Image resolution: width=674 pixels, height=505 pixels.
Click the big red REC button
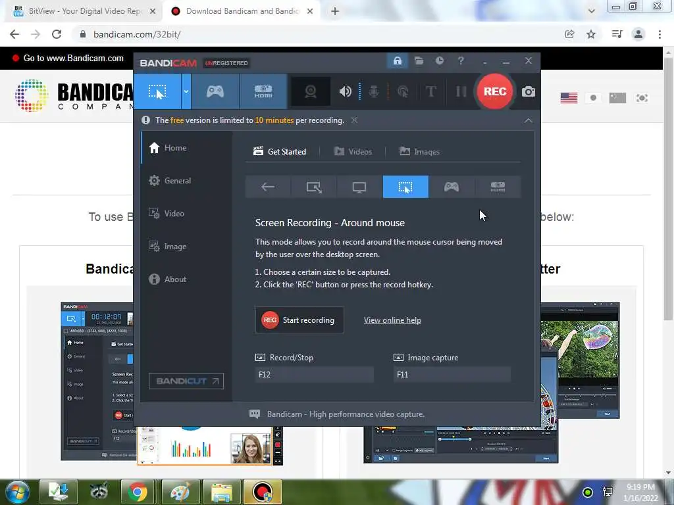pos(495,91)
